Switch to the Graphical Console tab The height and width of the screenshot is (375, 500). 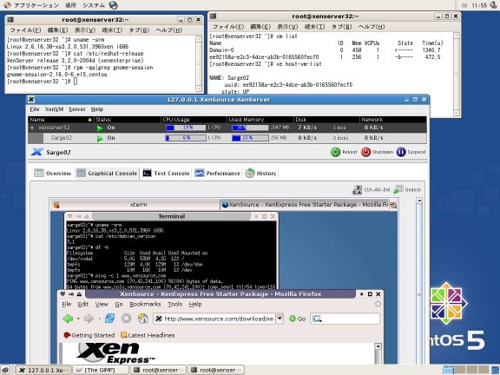tap(107, 173)
